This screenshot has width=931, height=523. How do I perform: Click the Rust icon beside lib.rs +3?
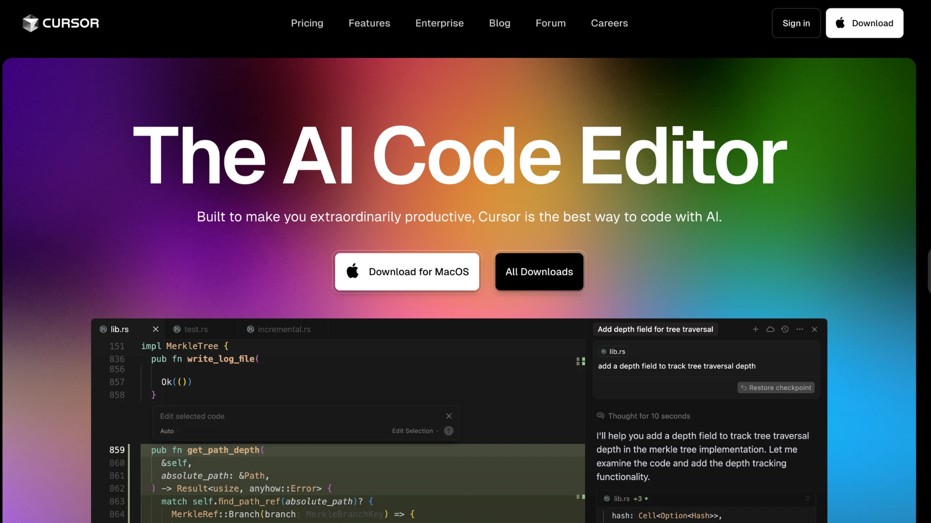pos(607,499)
